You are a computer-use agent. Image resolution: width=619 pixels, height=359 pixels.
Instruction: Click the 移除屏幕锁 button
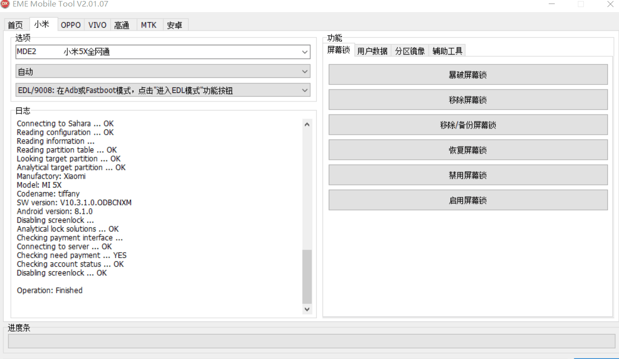(x=468, y=100)
